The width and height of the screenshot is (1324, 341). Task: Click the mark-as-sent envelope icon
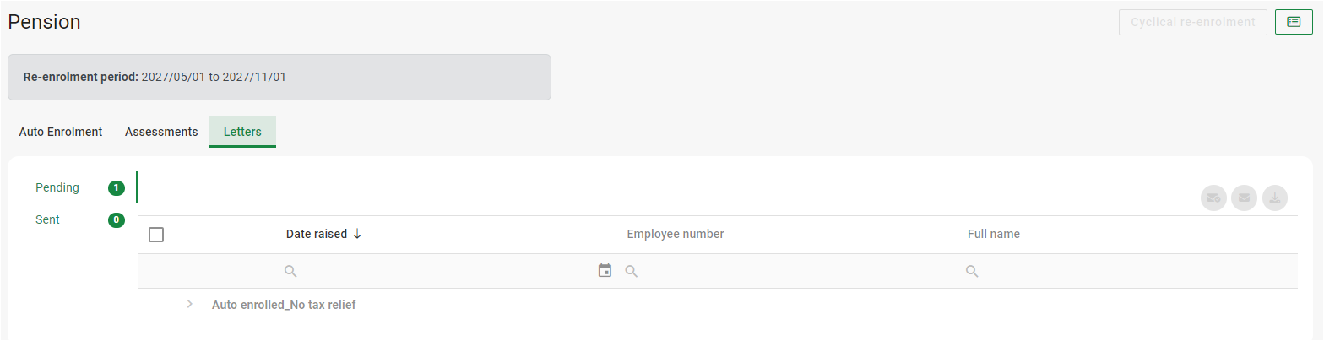(1213, 198)
